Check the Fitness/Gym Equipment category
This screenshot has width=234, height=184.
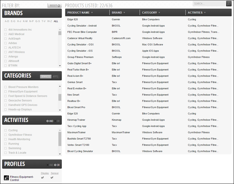5,92
